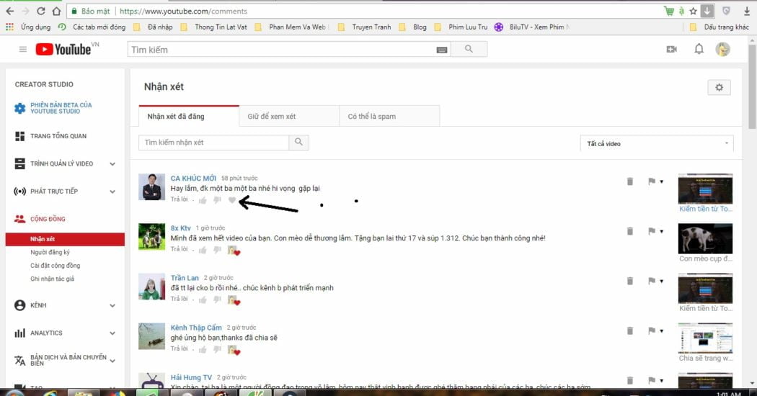Search comments with the magnifier button
The width and height of the screenshot is (757, 396).
[x=299, y=143]
